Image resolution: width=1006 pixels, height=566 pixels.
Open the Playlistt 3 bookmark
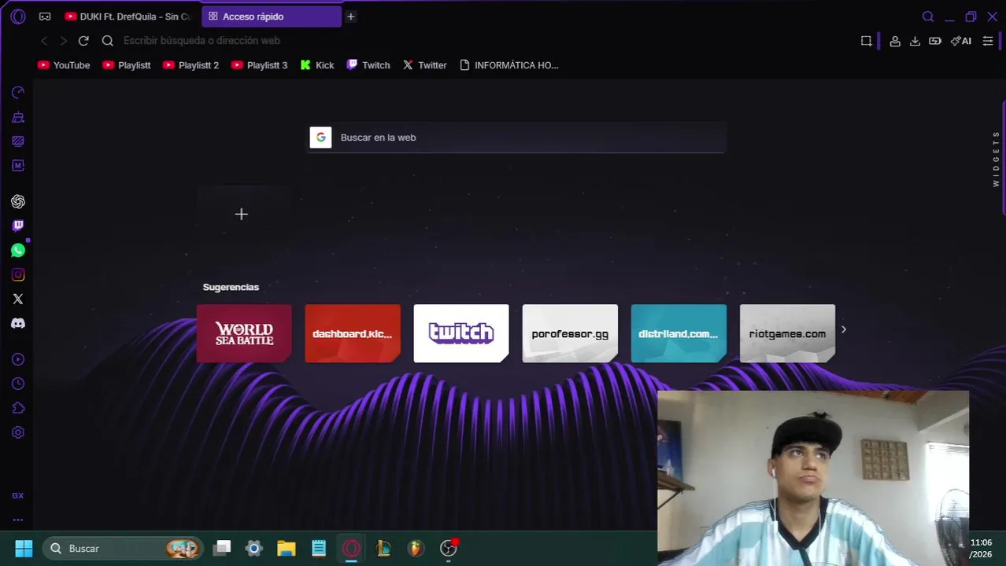pyautogui.click(x=259, y=65)
